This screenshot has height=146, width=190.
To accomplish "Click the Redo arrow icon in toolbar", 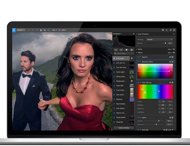I will click(33, 30).
